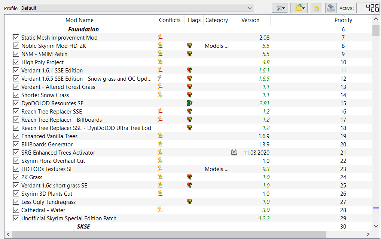Screen dimensions: 381x239
Task: Click the heart flag on Noble Skyrim Mod HD-2K
Action: [x=189, y=46]
